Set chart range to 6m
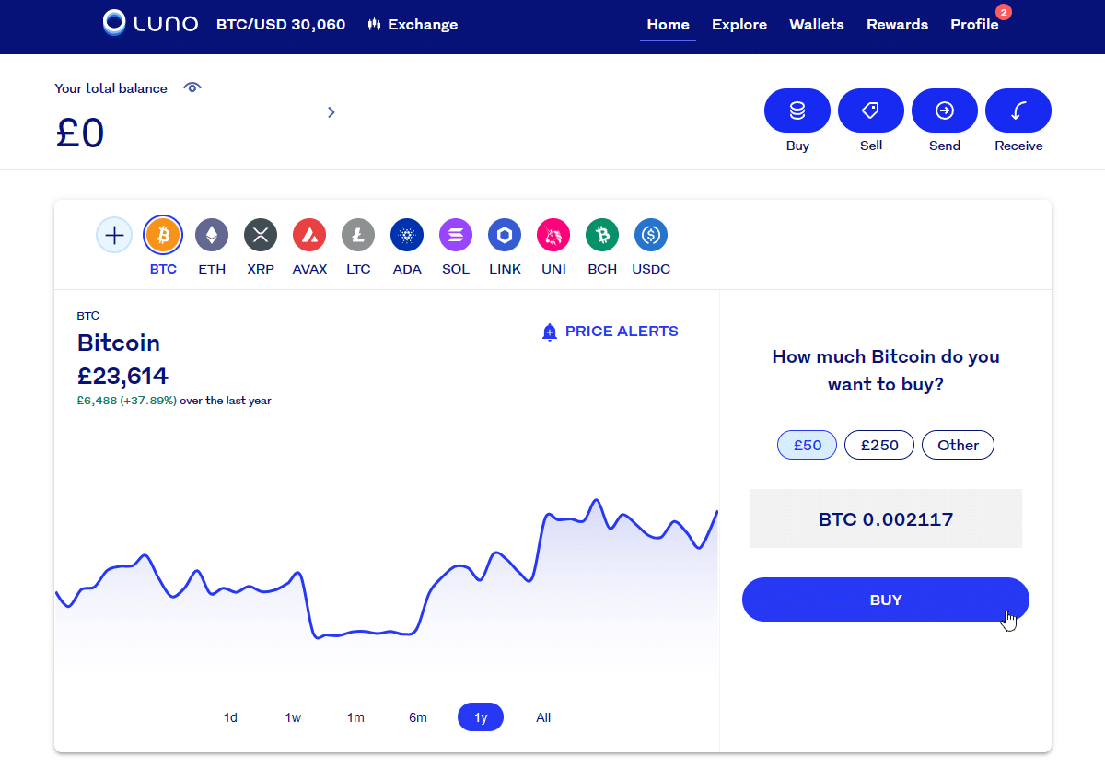Viewport: 1105px width, 780px height. coord(418,717)
